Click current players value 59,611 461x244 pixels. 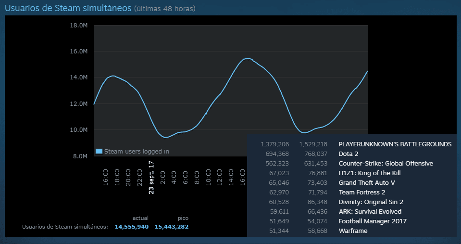[x=279, y=212]
